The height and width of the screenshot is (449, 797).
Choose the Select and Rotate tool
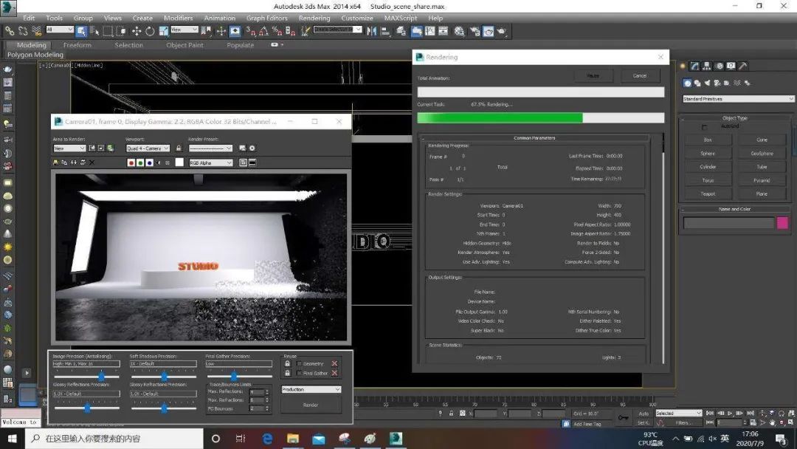(149, 31)
